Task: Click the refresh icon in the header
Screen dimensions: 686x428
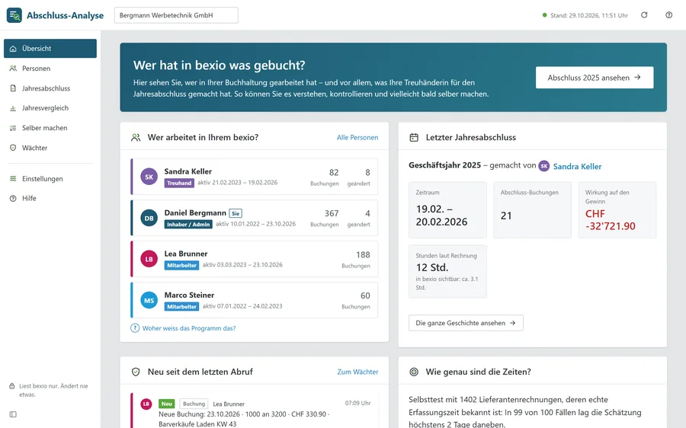Action: pyautogui.click(x=644, y=15)
